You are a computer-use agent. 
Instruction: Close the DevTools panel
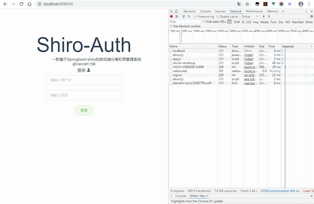click(311, 11)
